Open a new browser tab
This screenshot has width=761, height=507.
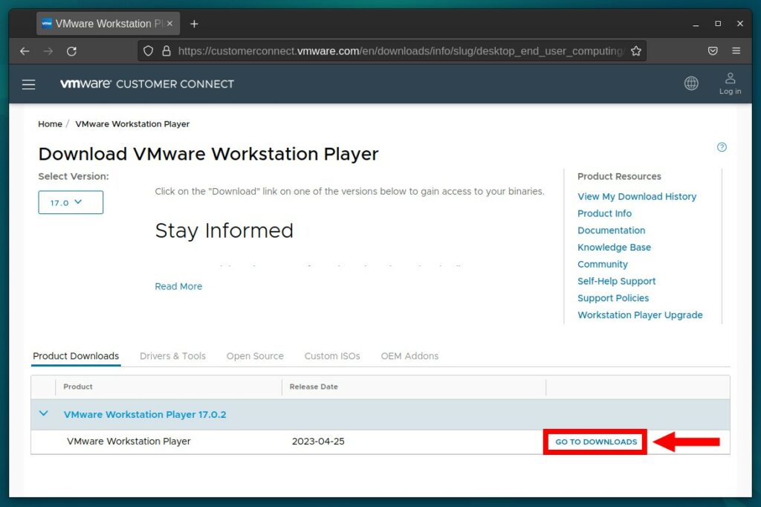point(194,24)
